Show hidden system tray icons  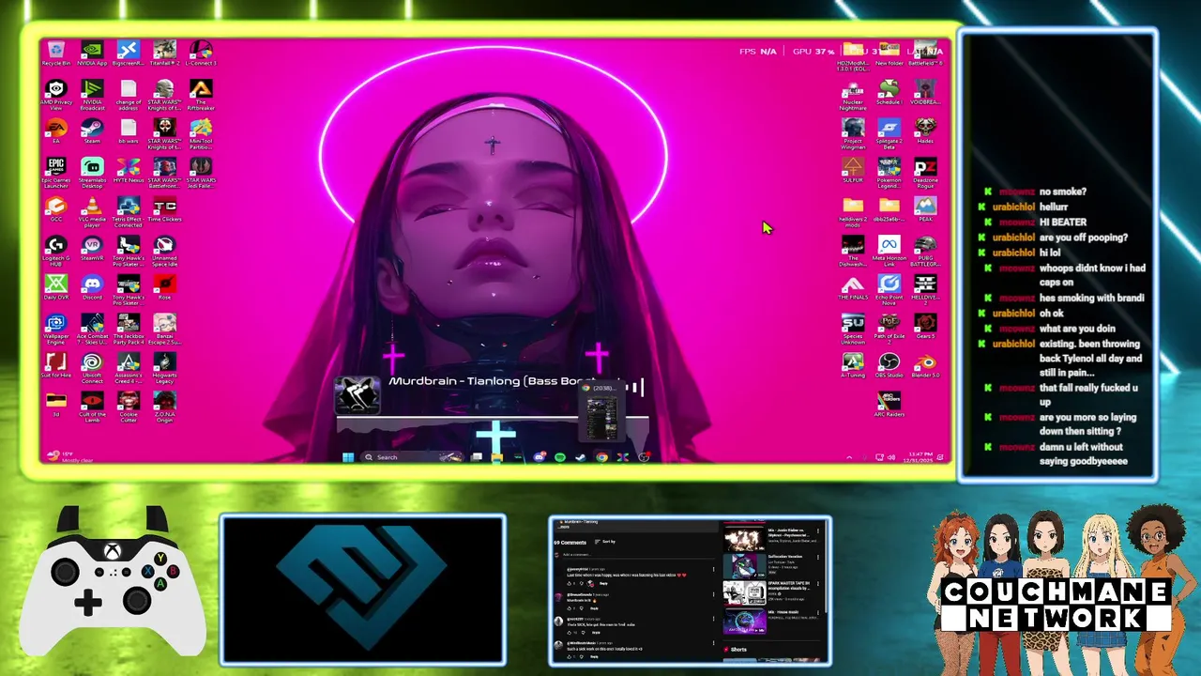849,457
